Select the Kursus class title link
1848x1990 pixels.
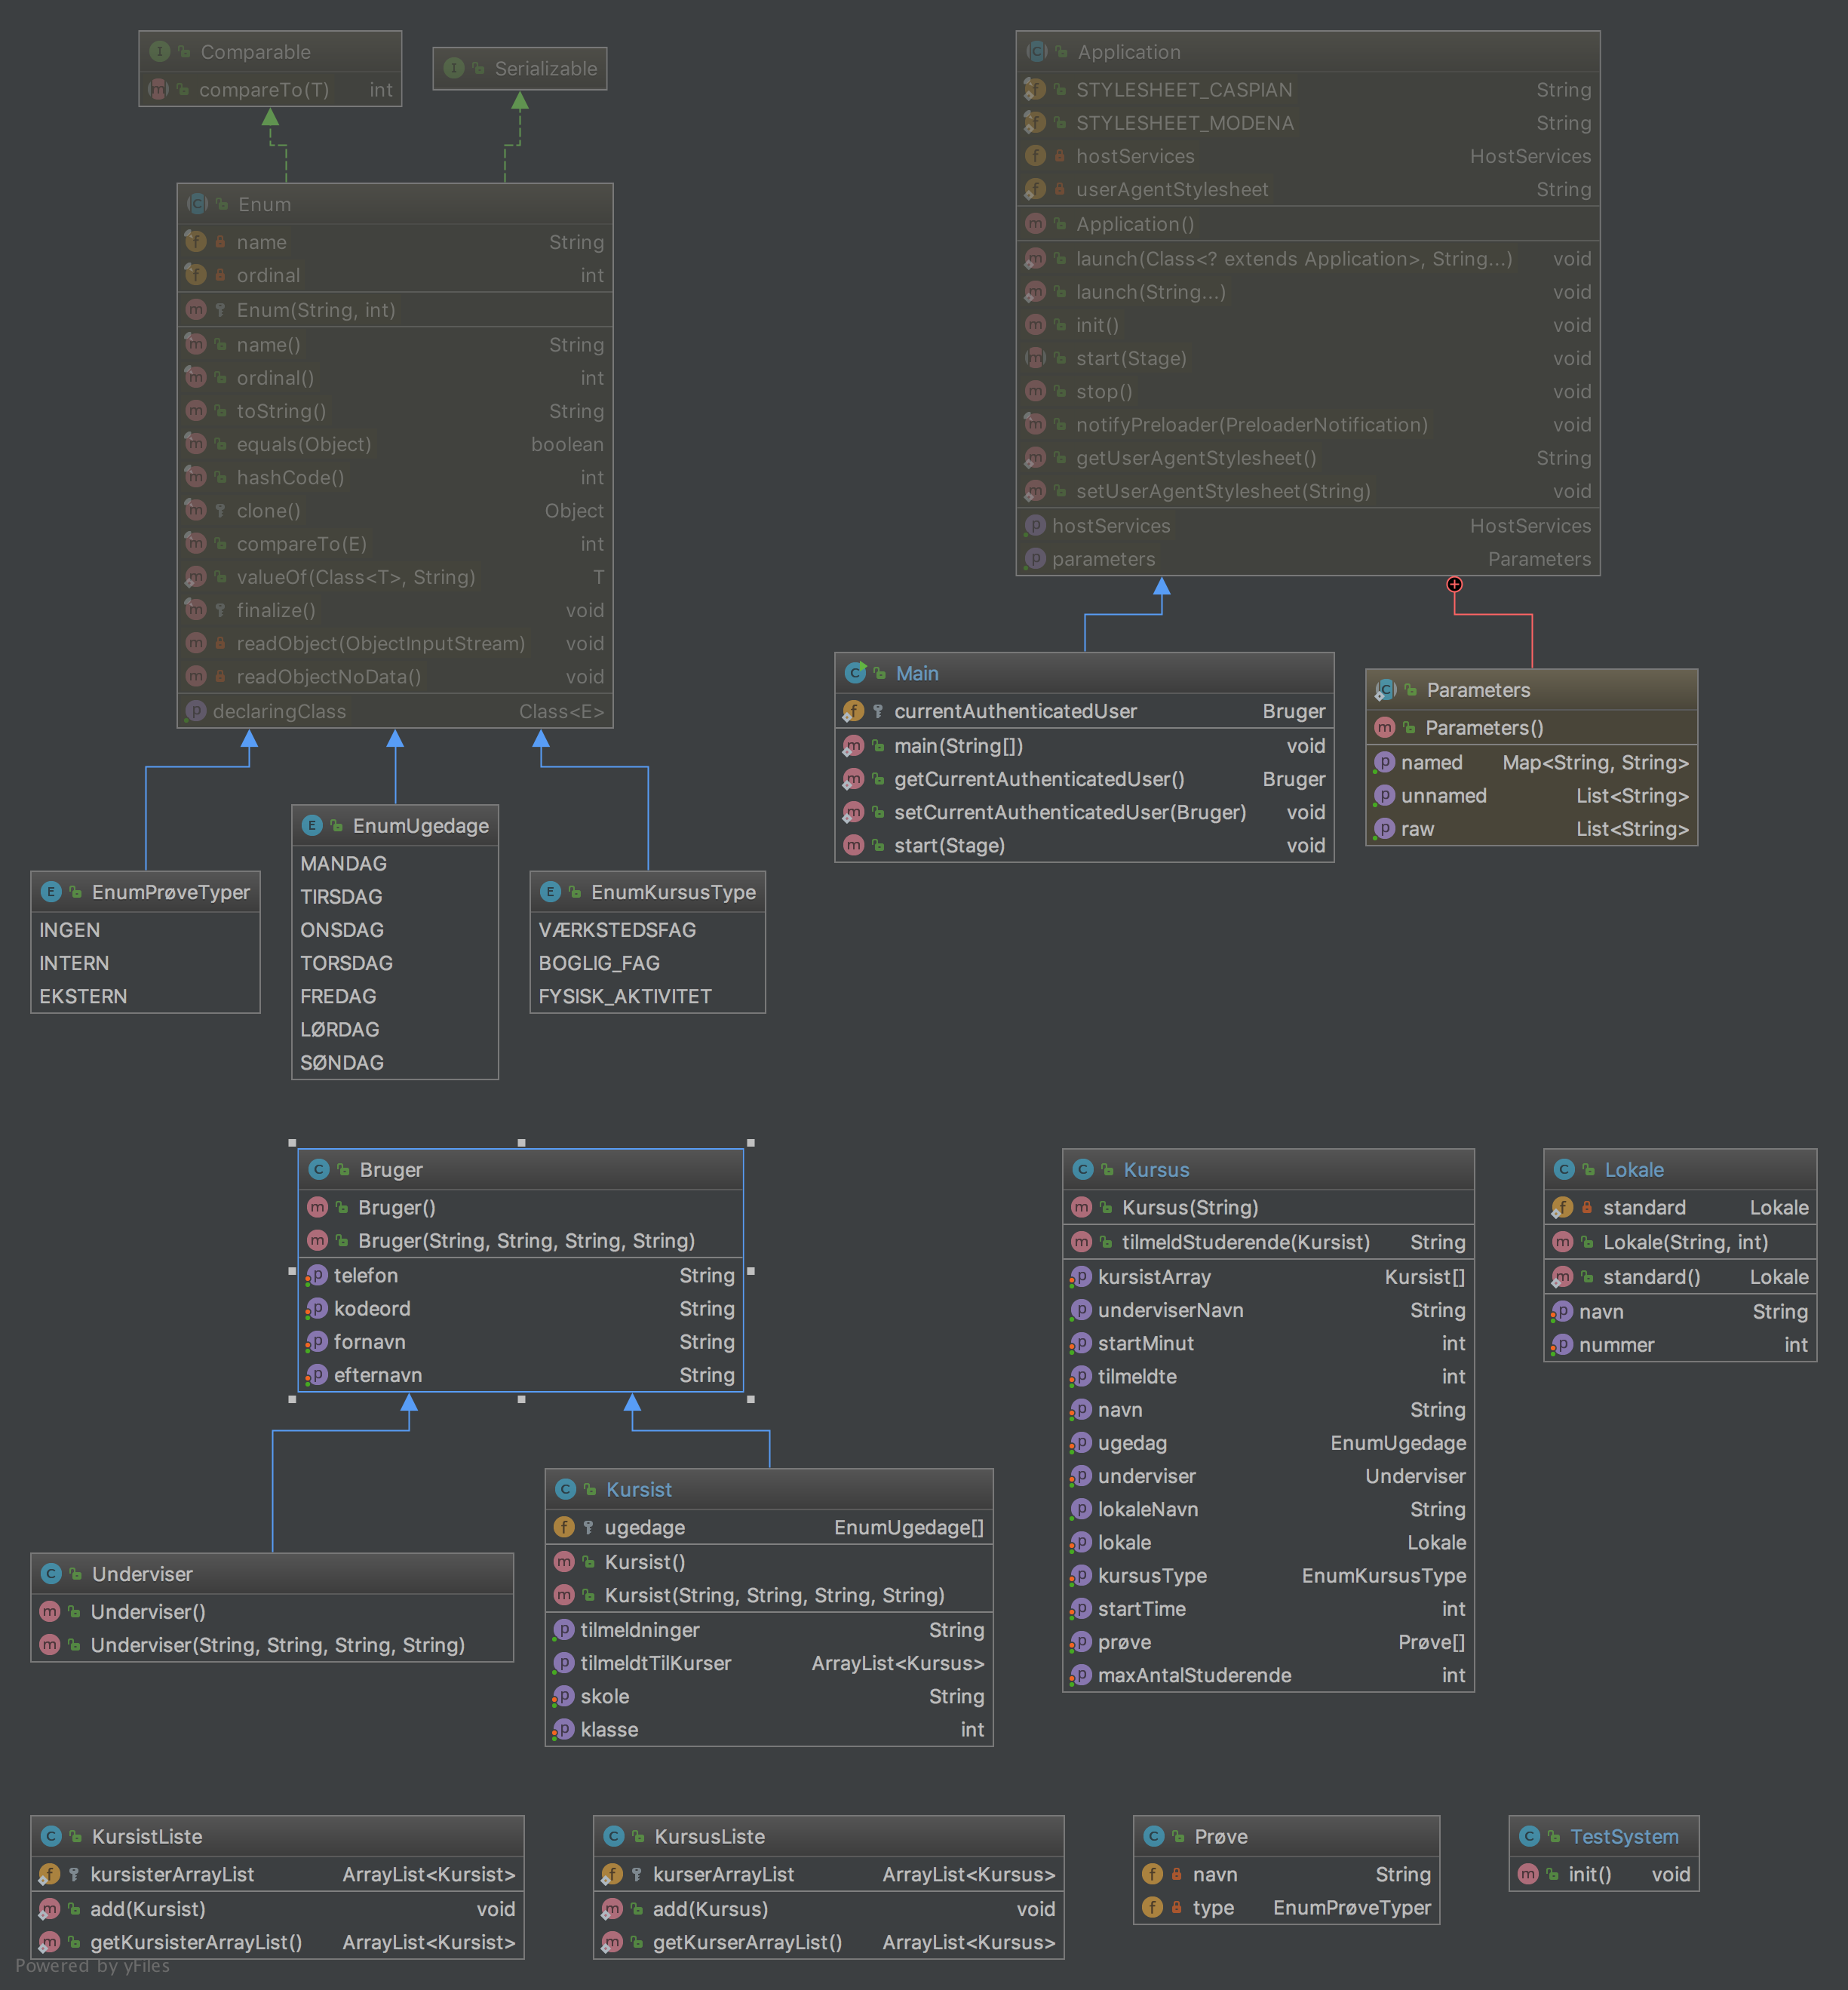tap(1156, 1169)
